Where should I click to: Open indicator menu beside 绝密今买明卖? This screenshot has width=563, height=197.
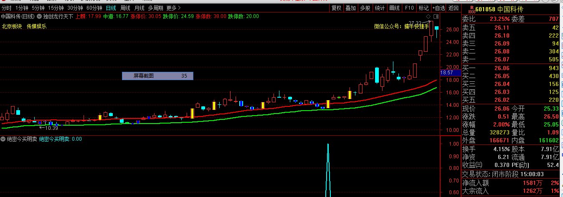point(3,139)
